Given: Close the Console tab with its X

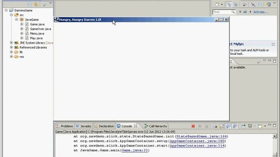Looking at the screenshot, I should click(136, 126).
